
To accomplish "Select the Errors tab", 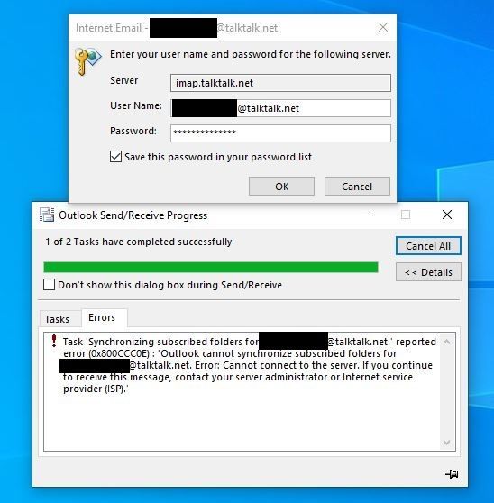I will tap(102, 317).
